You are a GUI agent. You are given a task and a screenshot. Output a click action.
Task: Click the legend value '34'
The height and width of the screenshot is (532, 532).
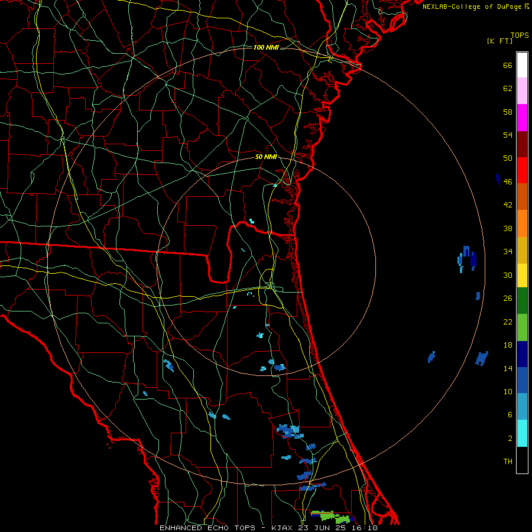tap(508, 252)
